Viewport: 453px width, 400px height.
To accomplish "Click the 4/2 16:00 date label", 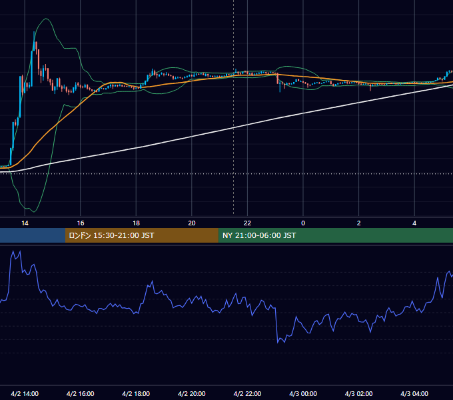I will [81, 393].
